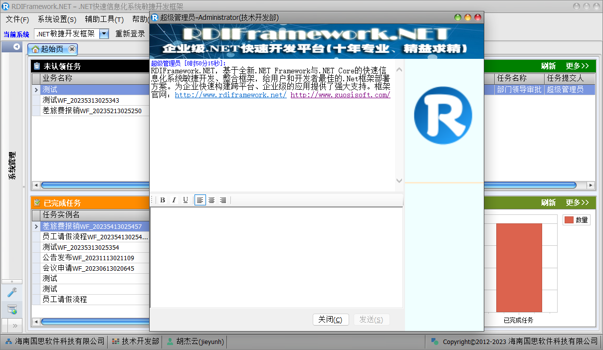Image resolution: width=603 pixels, height=350 pixels.
Task: Toggle italic text formatting
Action: (x=174, y=200)
